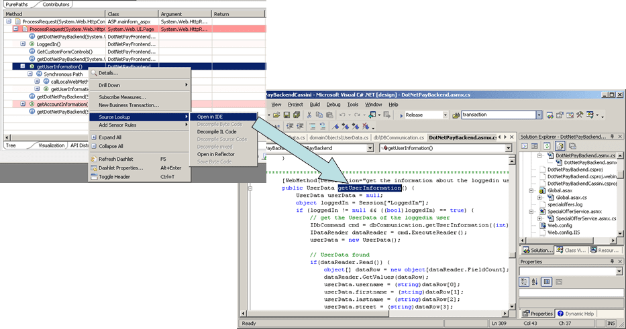
Task: Open the getUserInformation() member dropdown
Action: [508, 148]
